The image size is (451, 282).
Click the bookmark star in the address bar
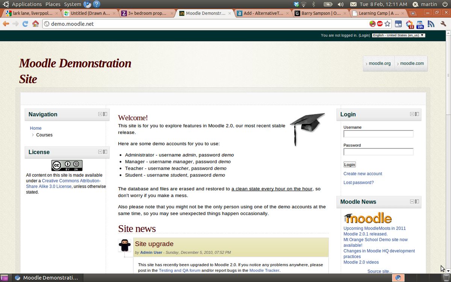click(x=386, y=23)
